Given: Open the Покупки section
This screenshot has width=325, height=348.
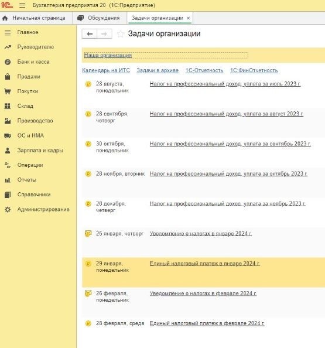Looking at the screenshot, I should coord(28,91).
